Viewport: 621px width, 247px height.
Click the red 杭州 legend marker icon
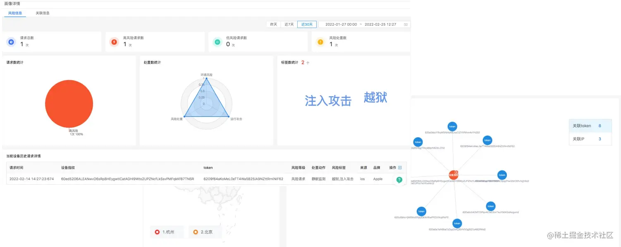point(157,232)
